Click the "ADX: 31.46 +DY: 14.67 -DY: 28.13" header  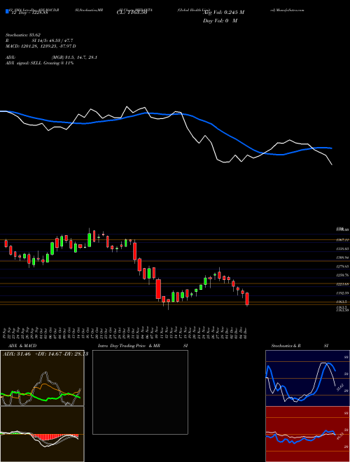pyautogui.click(x=45, y=354)
